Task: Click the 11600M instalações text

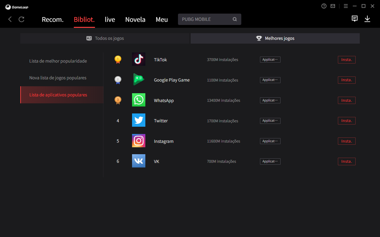Action: click(224, 141)
